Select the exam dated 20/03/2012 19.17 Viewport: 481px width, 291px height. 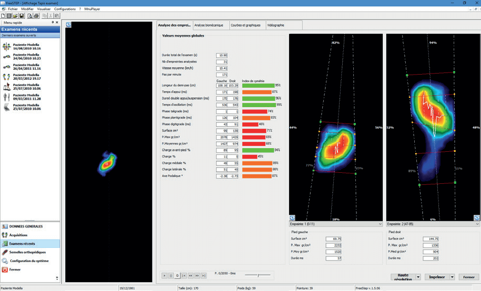click(x=26, y=77)
